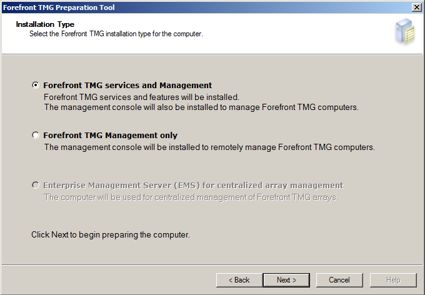The height and width of the screenshot is (295, 425).
Task: Close the Forefront TMG Preparation Tool window
Action: pyautogui.click(x=417, y=7)
